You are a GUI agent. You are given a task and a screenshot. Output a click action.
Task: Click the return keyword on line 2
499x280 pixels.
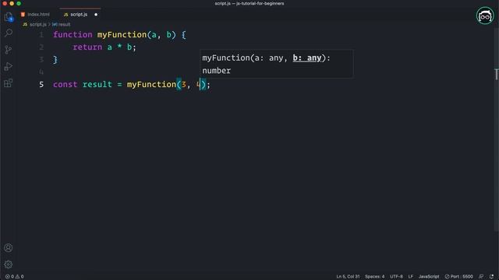87,47
